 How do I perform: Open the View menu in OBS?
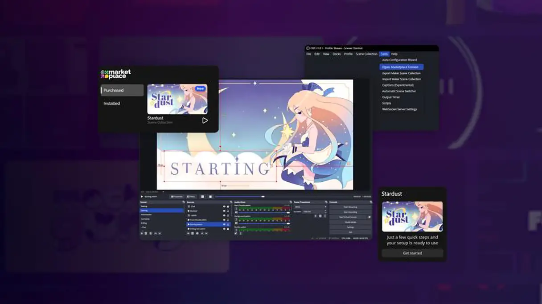click(x=326, y=54)
